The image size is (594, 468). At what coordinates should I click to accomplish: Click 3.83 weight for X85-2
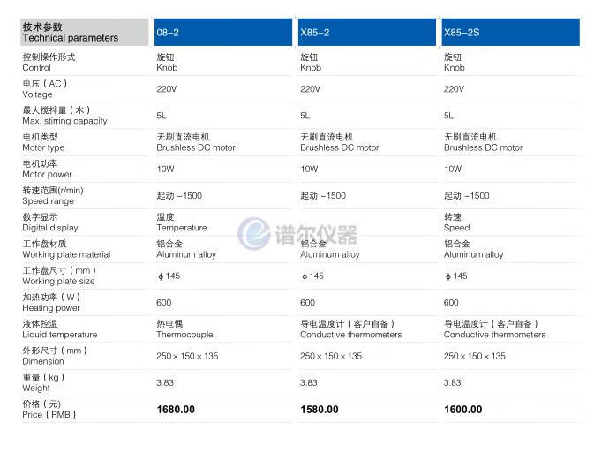(308, 382)
